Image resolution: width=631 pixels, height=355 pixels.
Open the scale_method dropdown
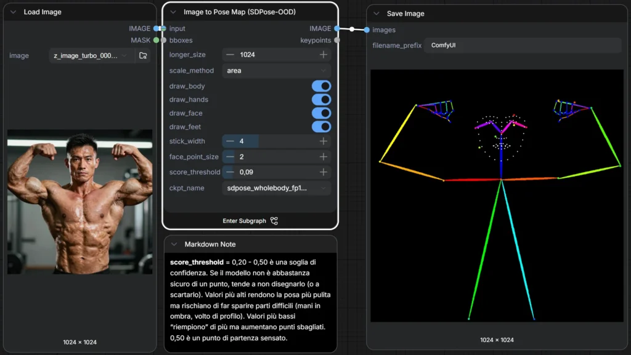276,71
